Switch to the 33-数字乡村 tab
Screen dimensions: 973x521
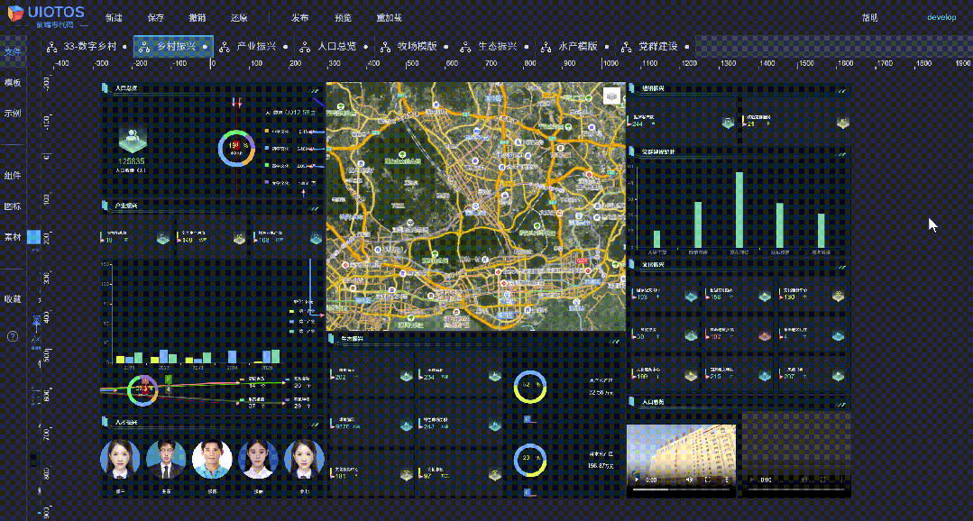[87, 47]
